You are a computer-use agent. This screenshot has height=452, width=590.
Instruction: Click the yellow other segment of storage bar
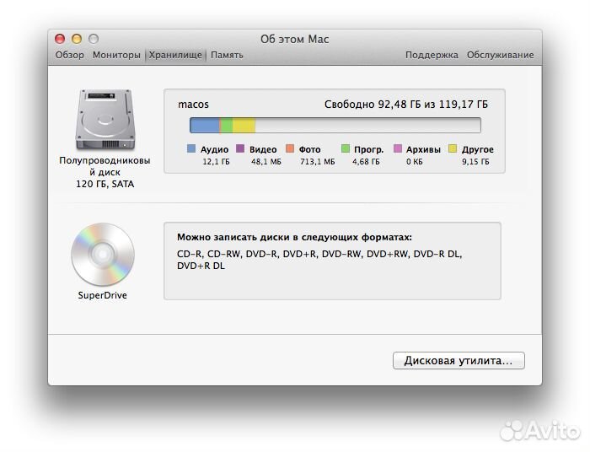tap(244, 126)
